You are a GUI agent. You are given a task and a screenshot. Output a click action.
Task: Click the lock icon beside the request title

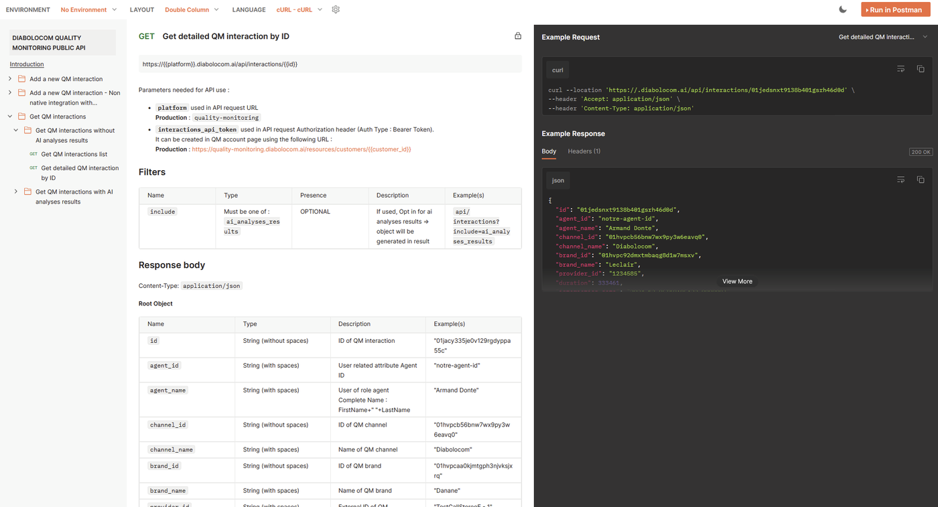518,36
